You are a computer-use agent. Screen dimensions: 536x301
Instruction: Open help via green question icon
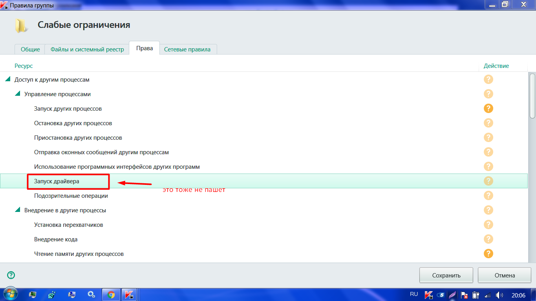(11, 275)
